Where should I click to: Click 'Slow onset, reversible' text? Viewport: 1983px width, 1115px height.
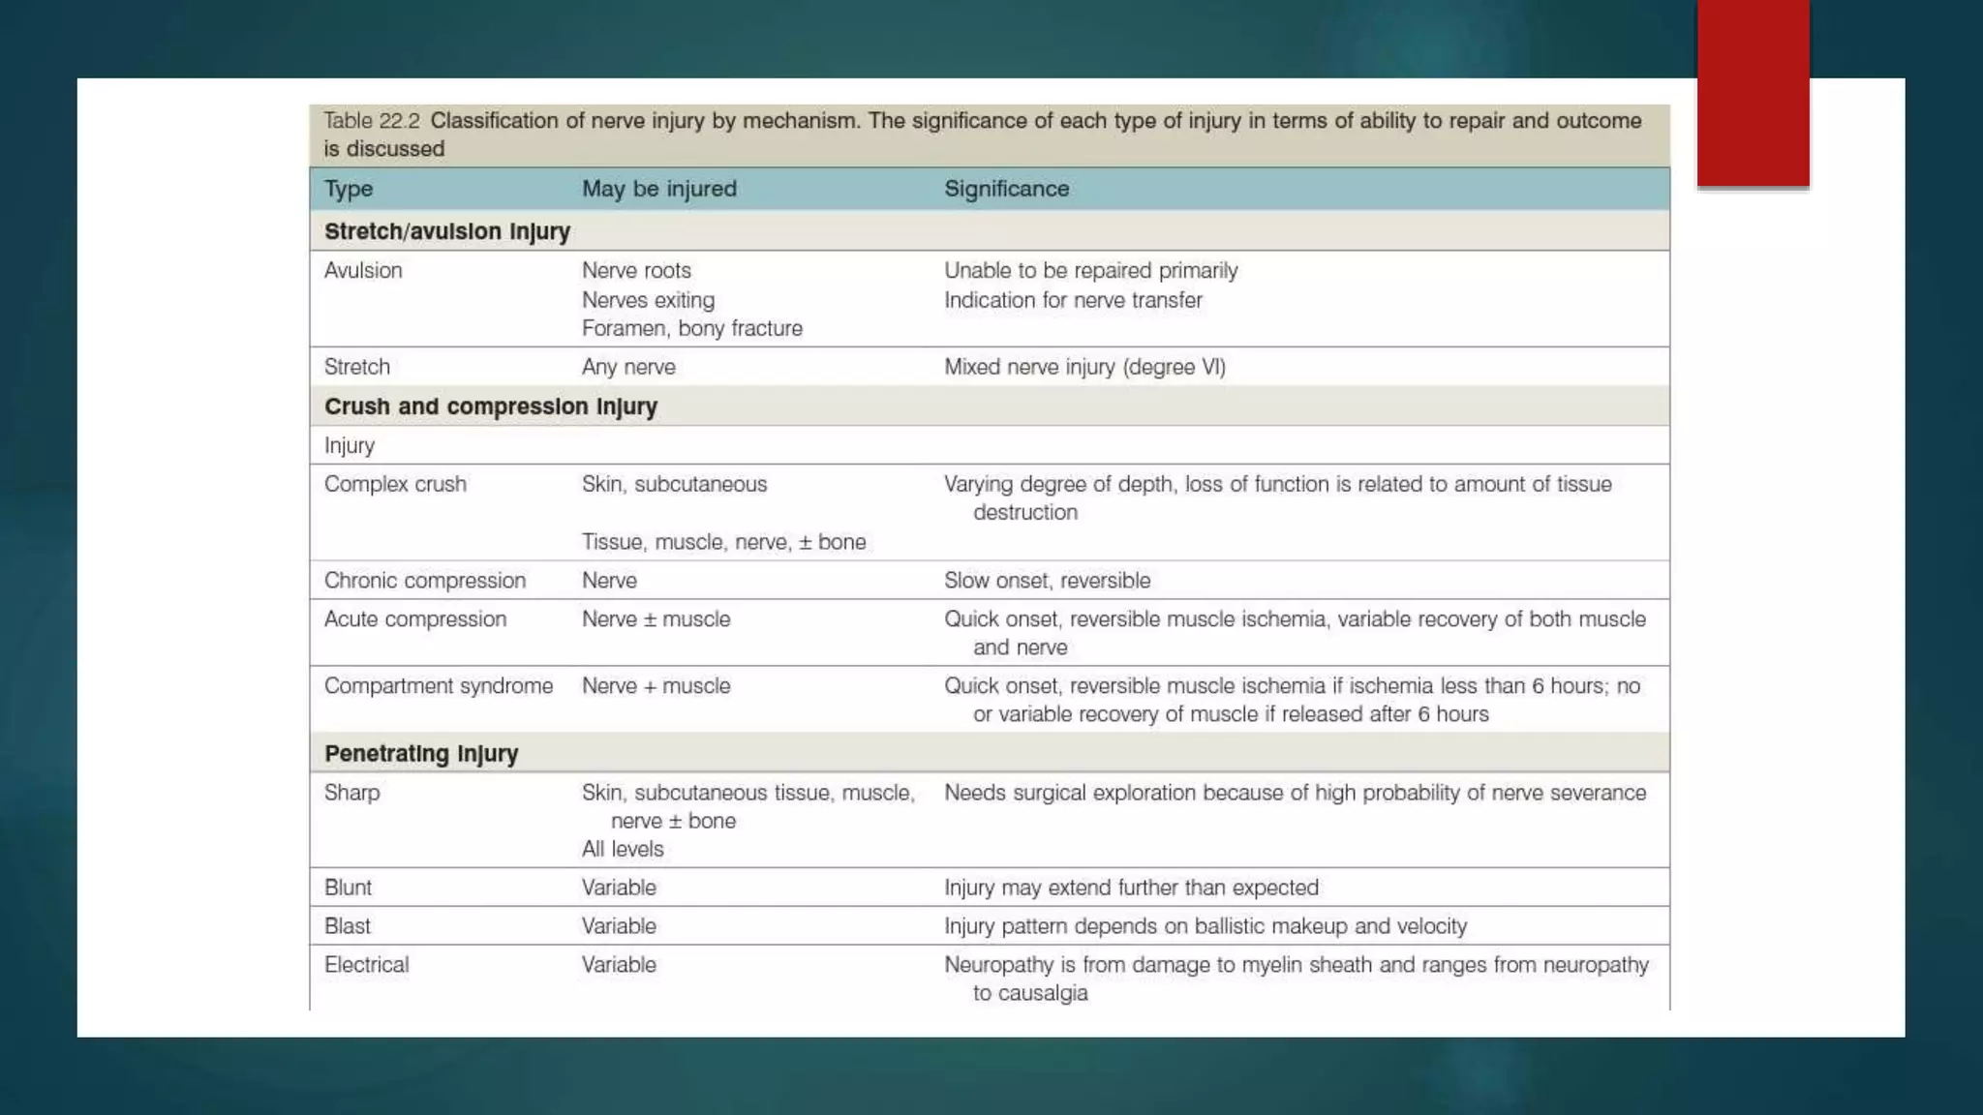click(x=1048, y=581)
